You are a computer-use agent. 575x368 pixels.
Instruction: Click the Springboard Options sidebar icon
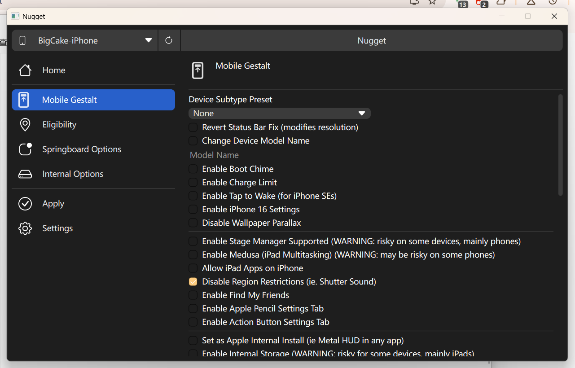point(25,149)
